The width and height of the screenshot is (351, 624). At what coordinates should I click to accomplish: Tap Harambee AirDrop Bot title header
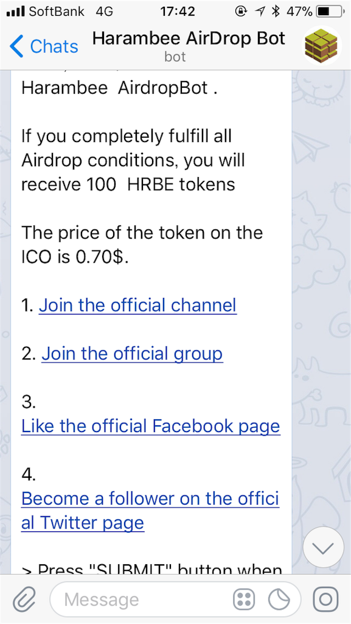pos(189,39)
